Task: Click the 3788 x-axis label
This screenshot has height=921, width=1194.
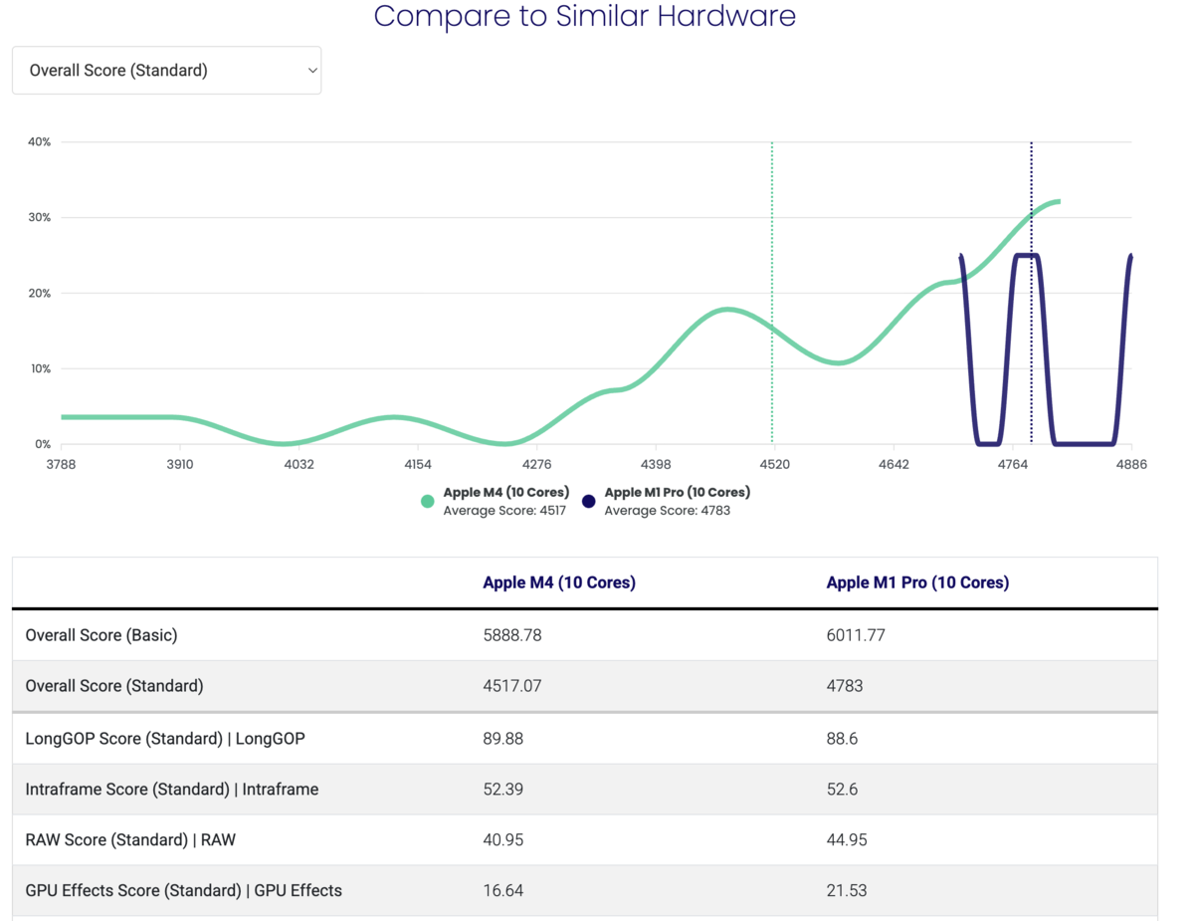Action: tap(61, 464)
